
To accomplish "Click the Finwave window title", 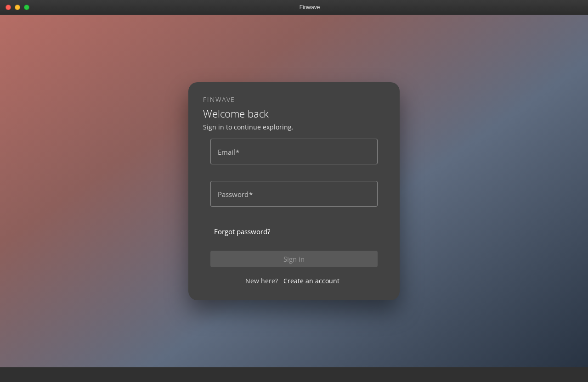I will (310, 7).
